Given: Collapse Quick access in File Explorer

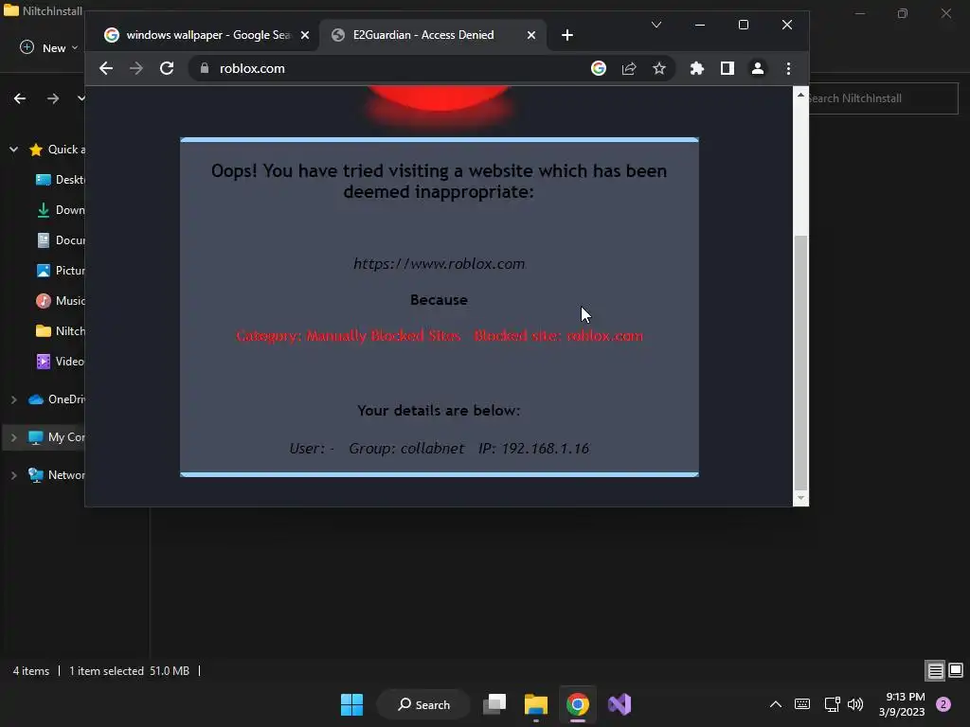Looking at the screenshot, I should (x=13, y=150).
